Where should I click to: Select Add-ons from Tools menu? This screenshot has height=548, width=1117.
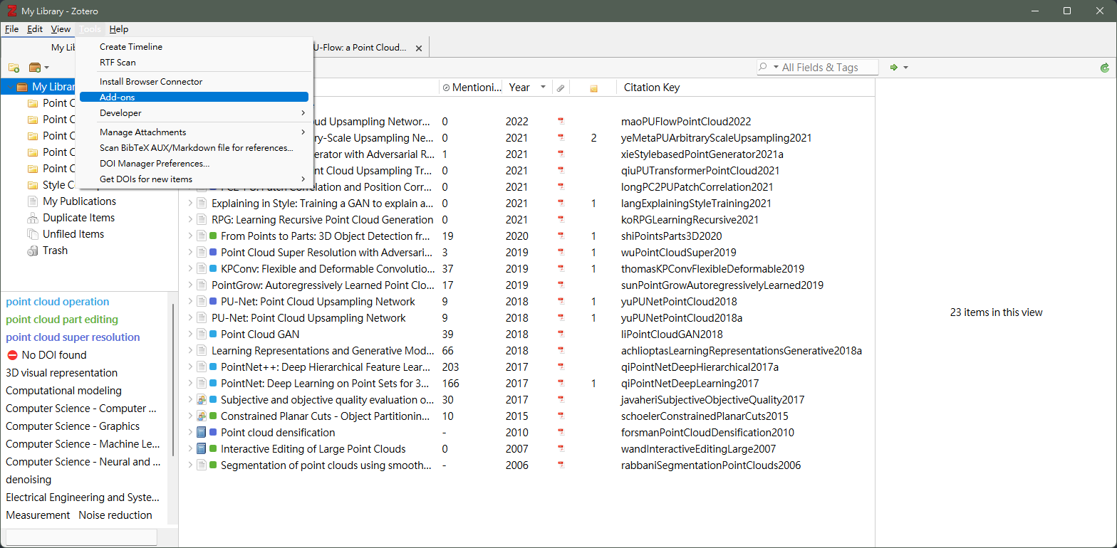194,98
